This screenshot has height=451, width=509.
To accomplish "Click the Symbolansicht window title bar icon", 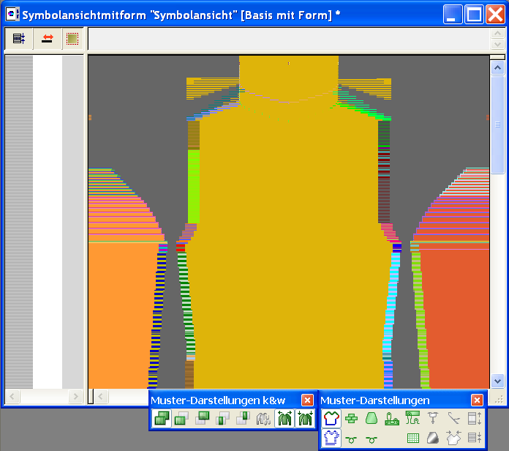I will [12, 15].
